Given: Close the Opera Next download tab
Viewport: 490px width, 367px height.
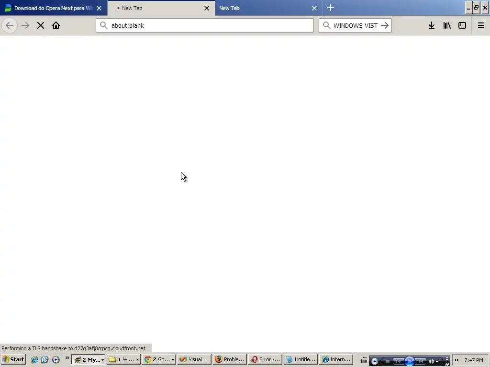Looking at the screenshot, I should (99, 8).
